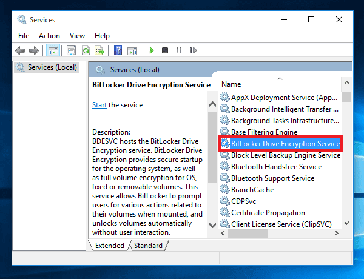Close the Services window
364x279 pixels.
point(339,19)
